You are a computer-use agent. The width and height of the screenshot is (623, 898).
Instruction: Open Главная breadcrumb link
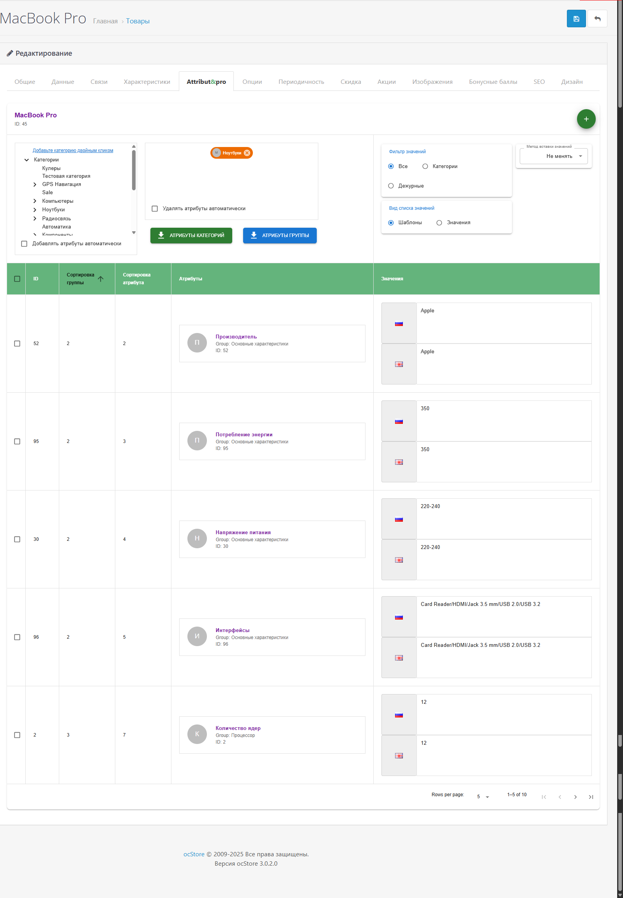105,21
